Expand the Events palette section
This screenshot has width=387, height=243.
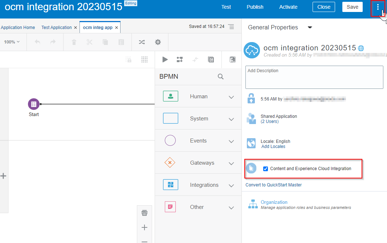231,141
